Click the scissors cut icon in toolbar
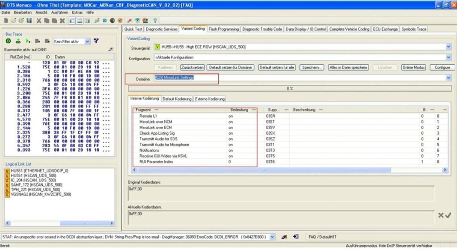Screen dimensions: 457x252 point(38,21)
